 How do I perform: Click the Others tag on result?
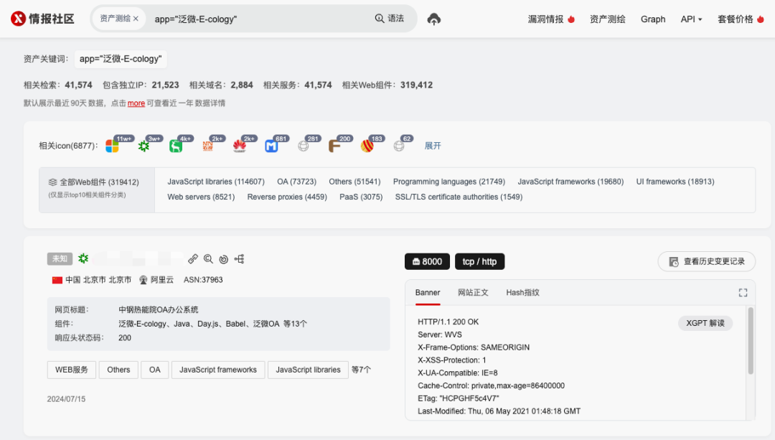click(118, 370)
